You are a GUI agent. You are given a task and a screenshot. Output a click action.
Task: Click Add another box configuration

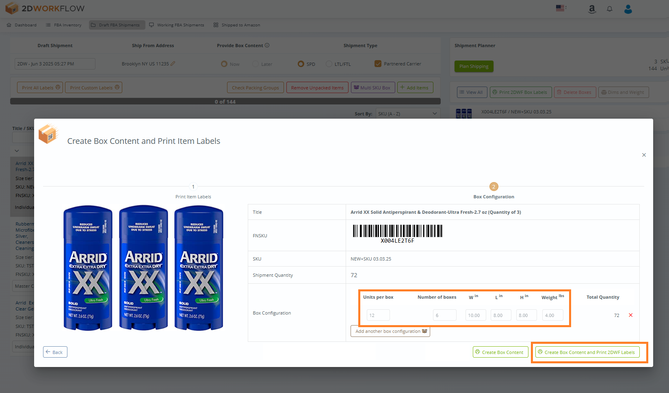click(x=390, y=331)
